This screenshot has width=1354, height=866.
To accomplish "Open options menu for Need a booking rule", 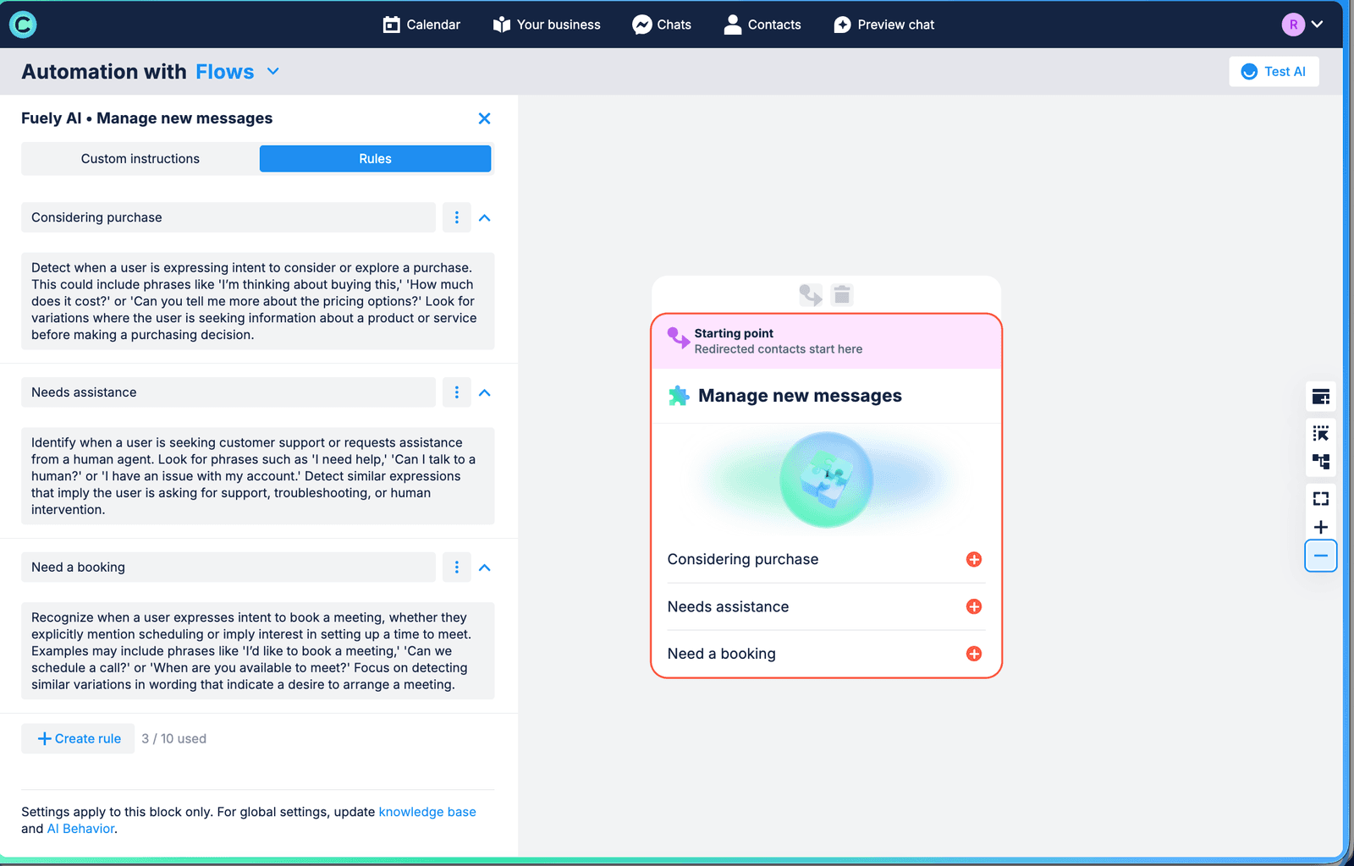I will (x=457, y=567).
